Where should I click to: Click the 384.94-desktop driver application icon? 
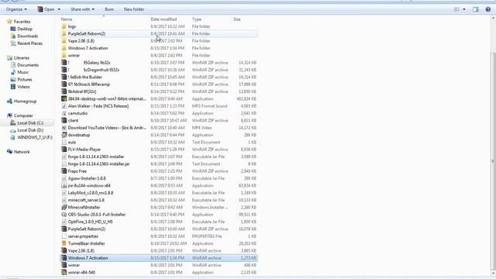pyautogui.click(x=64, y=99)
